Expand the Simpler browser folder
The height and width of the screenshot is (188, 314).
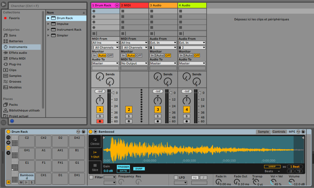(x=48, y=36)
